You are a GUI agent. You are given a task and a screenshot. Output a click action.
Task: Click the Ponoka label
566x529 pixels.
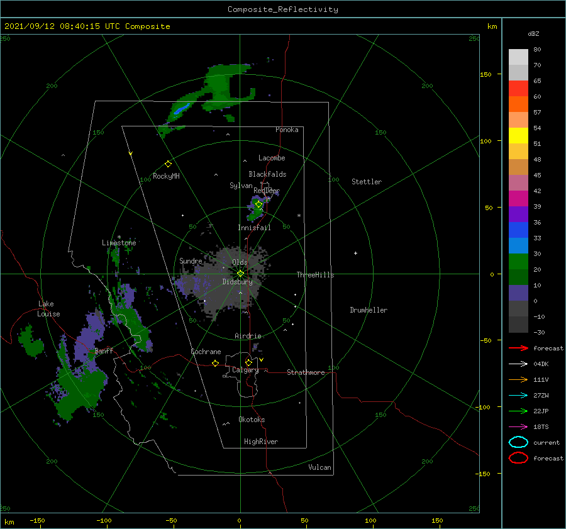287,130
